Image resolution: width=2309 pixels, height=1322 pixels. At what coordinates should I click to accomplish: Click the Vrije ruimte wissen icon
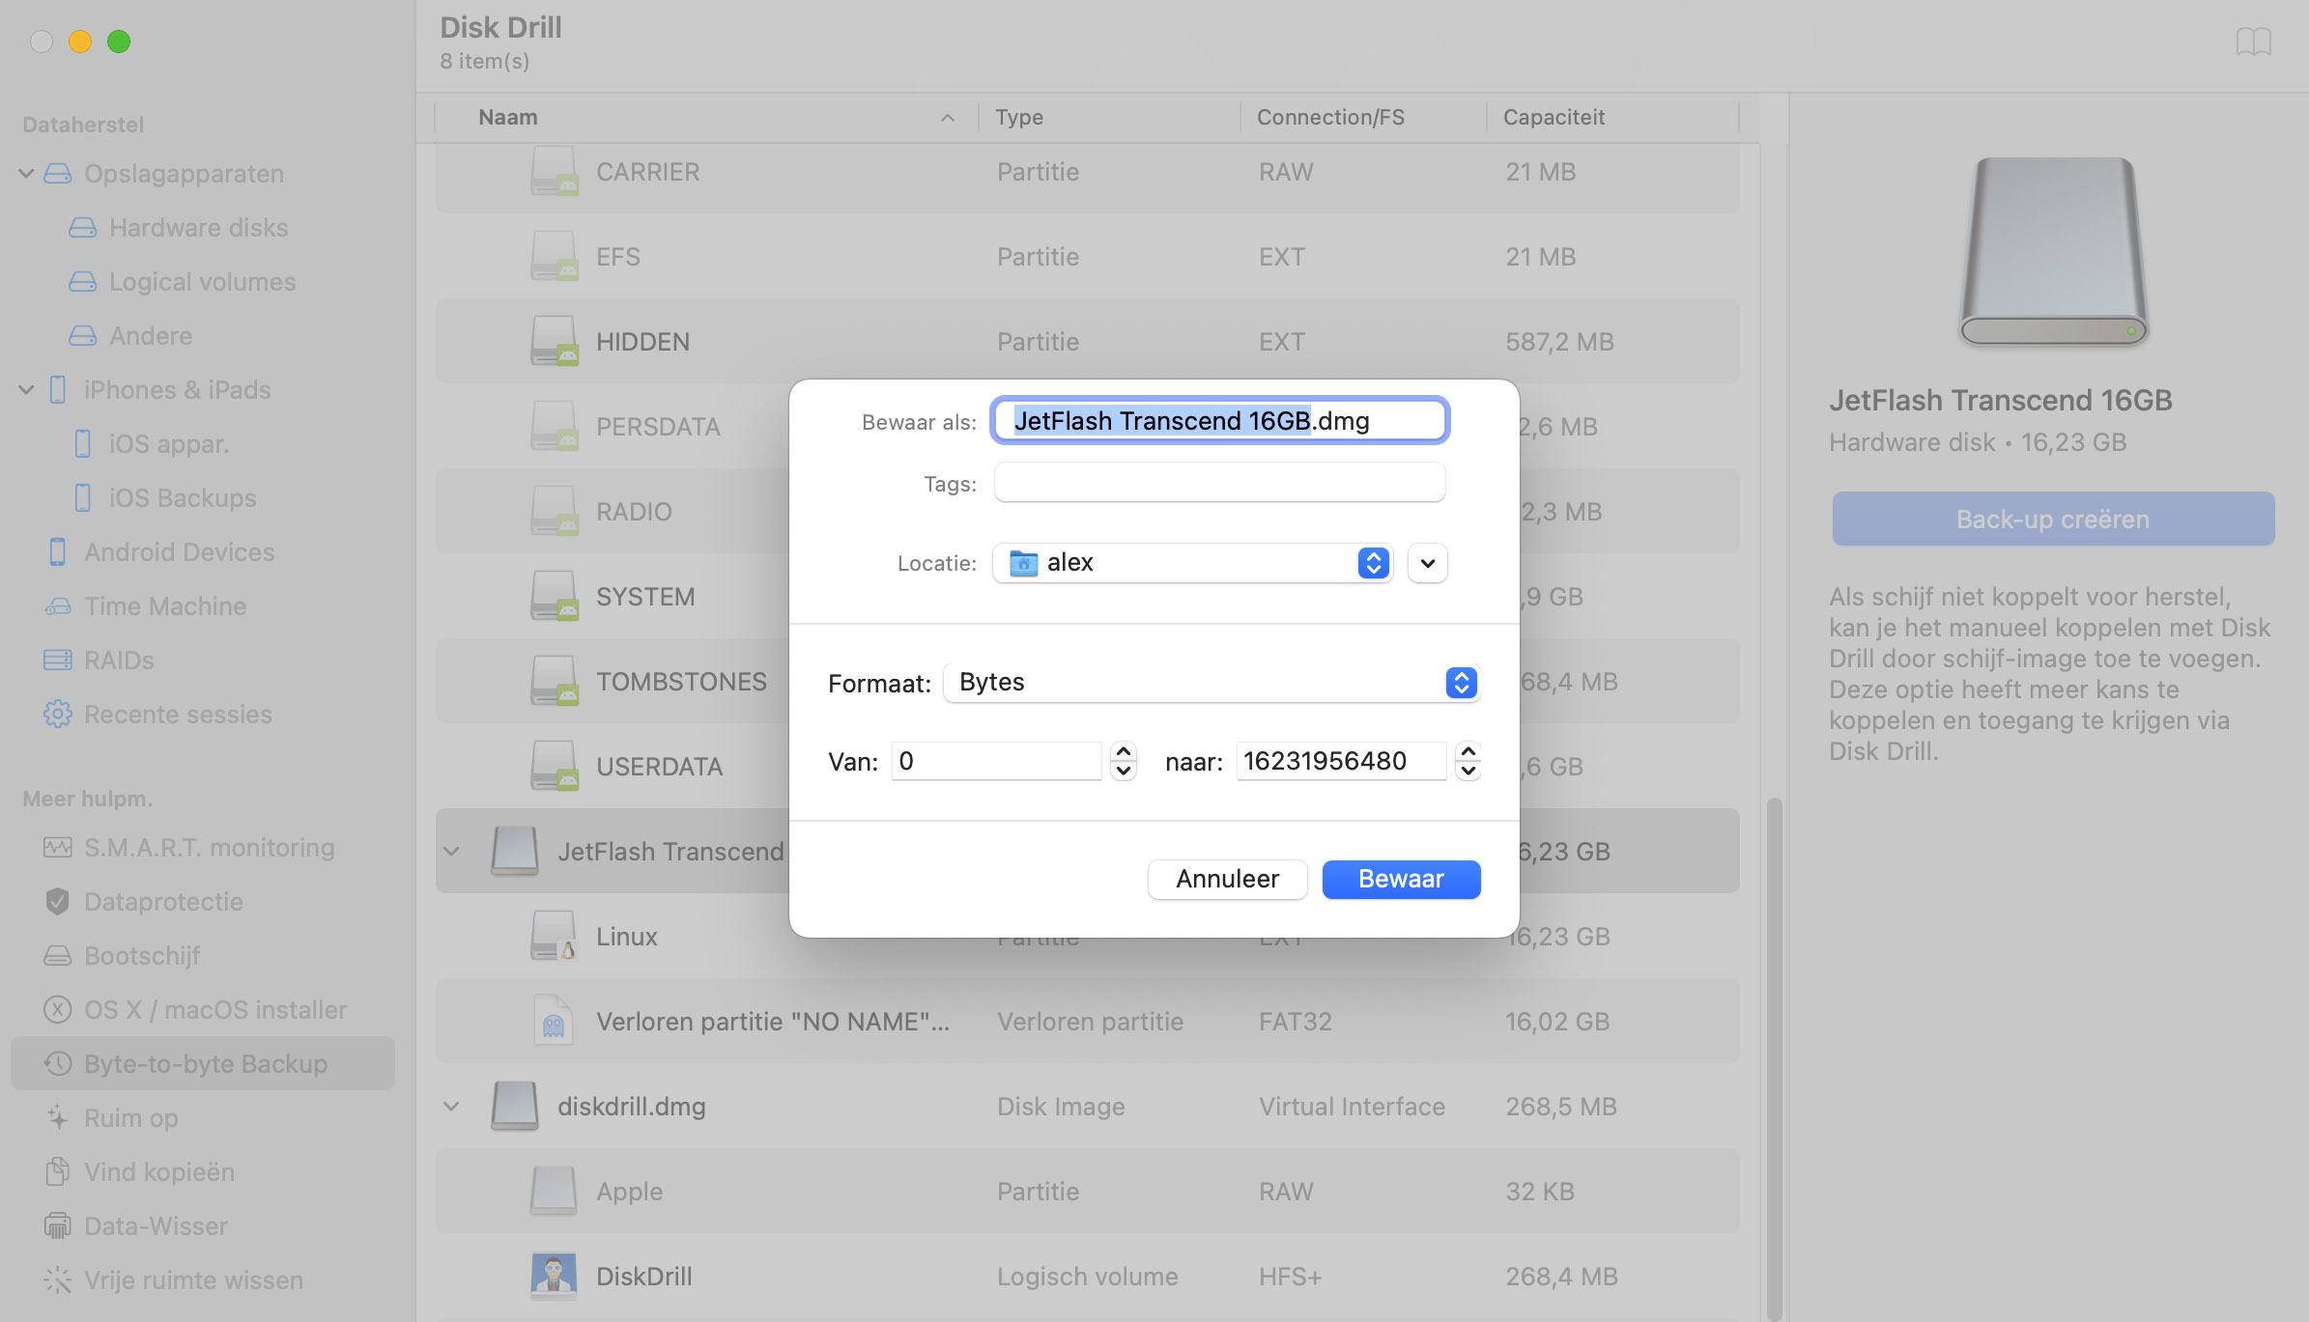click(x=58, y=1280)
